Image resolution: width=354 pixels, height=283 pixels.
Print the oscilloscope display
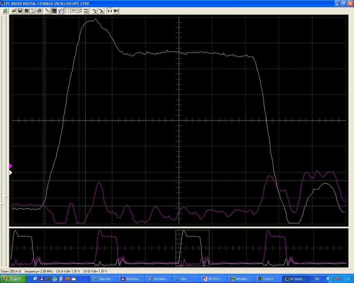39,11
